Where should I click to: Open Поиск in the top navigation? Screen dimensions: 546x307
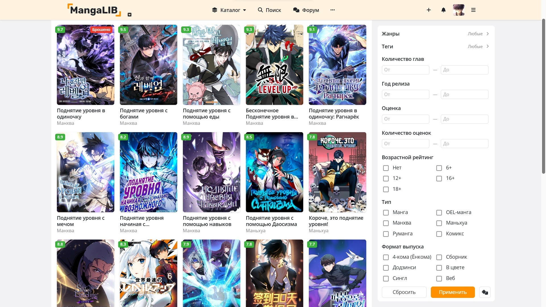269,10
